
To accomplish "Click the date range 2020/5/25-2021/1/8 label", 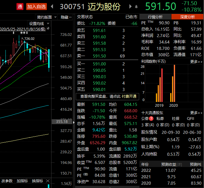I will 23,29.
